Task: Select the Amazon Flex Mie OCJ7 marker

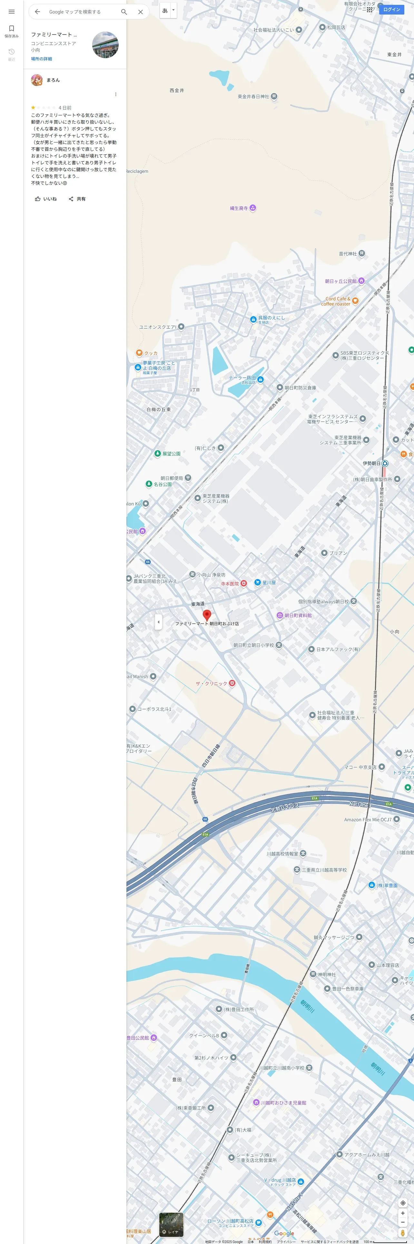Action: point(397,819)
